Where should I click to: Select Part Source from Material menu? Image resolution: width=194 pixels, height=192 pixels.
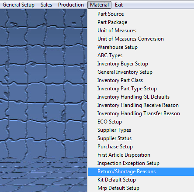[141, 14]
